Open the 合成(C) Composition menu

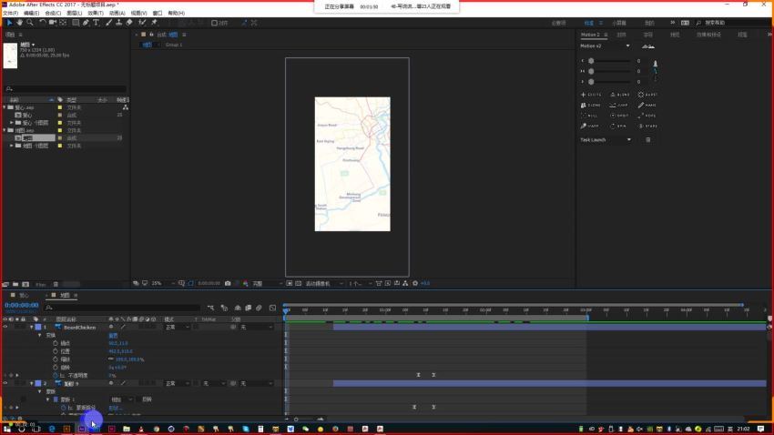53,14
